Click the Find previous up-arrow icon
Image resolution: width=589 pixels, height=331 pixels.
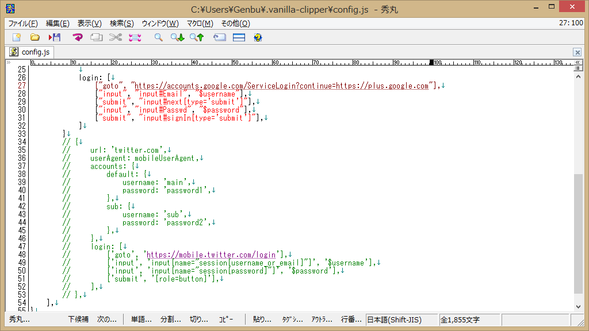197,37
